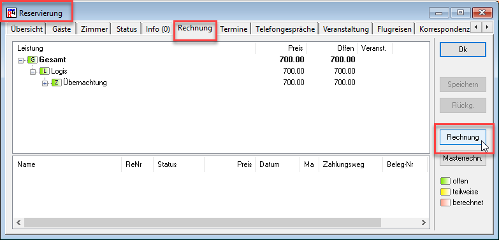Select the green Z icon next to Übernachtung

57,83
